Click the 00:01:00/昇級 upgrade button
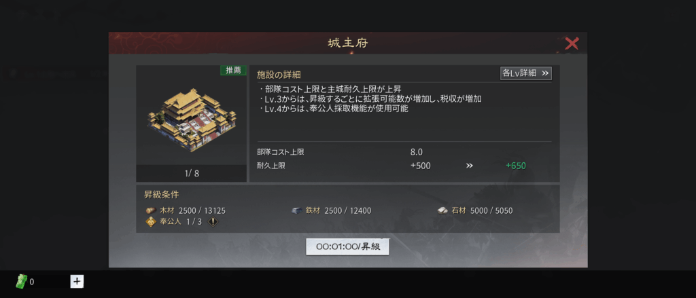 click(x=347, y=247)
